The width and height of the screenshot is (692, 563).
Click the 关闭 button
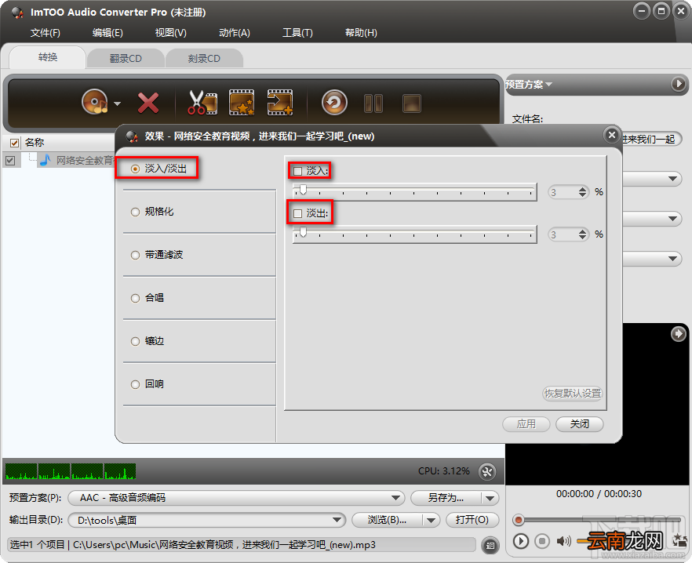pyautogui.click(x=580, y=424)
